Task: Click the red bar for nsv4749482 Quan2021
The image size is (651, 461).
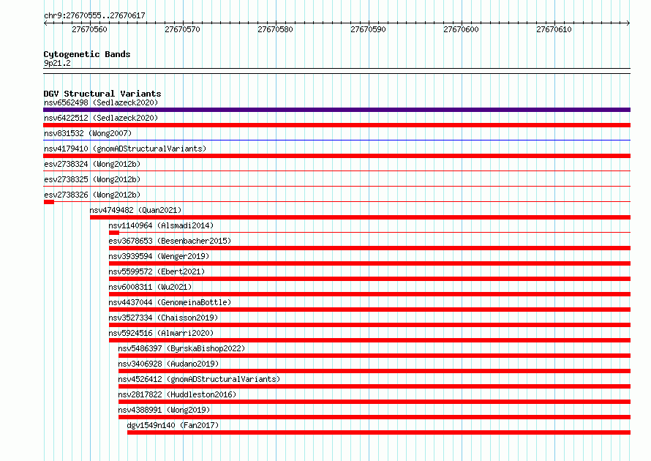Action: point(360,217)
